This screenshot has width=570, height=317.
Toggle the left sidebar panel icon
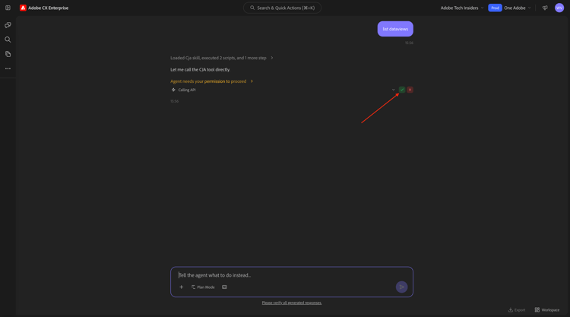[x=8, y=8]
